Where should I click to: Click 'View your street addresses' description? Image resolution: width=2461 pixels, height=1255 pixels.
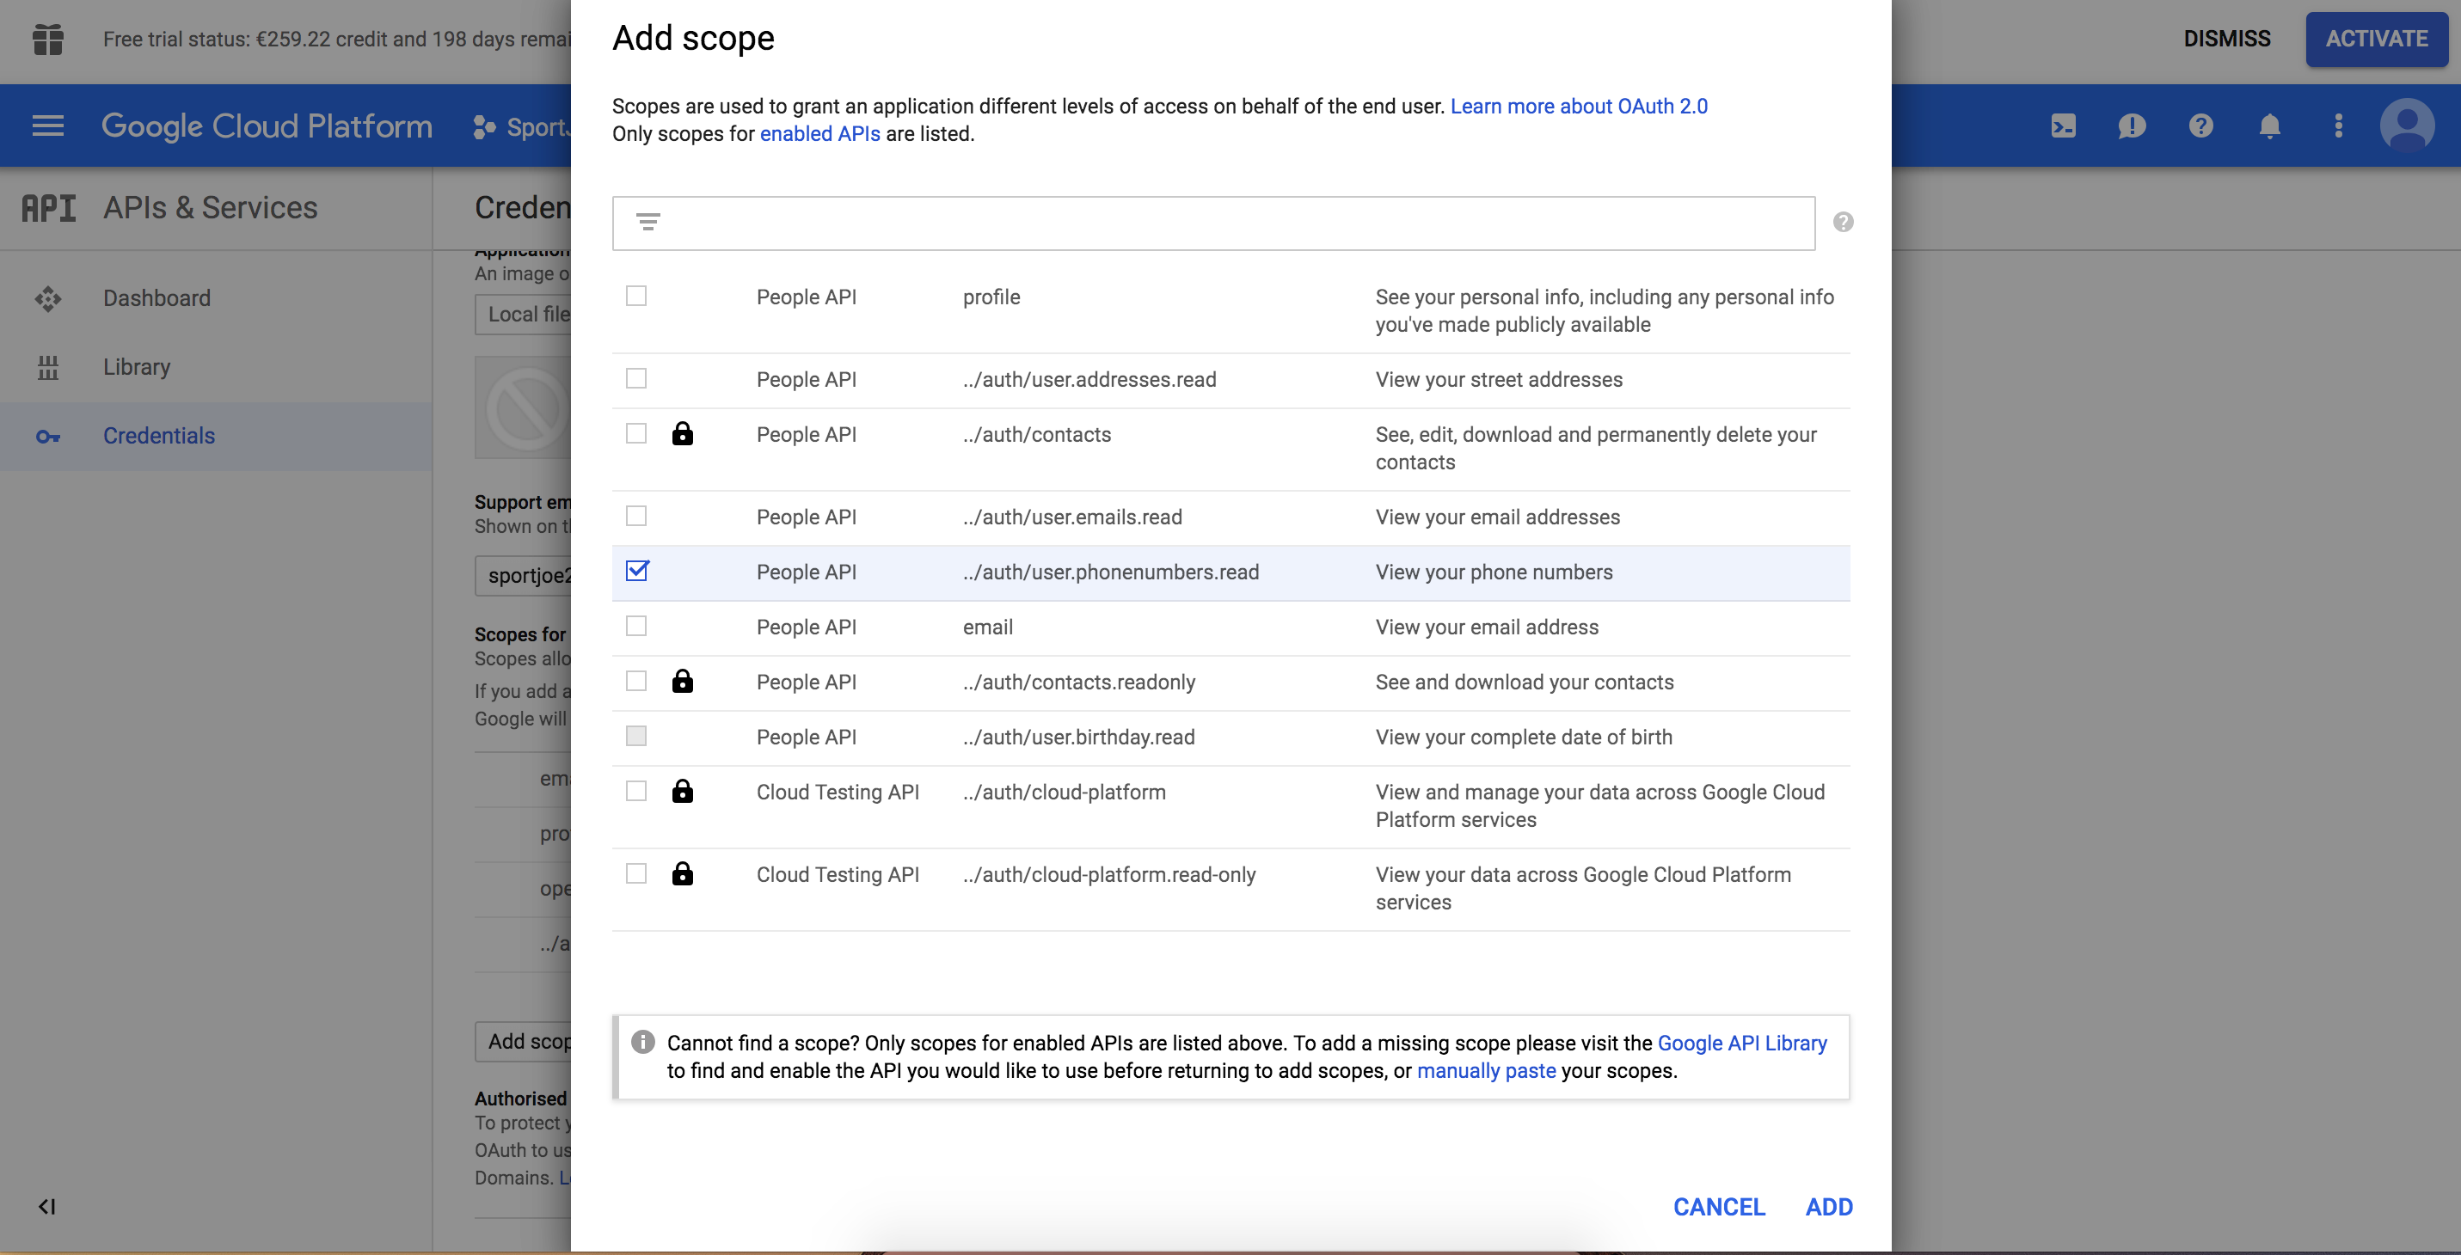pyautogui.click(x=1499, y=380)
